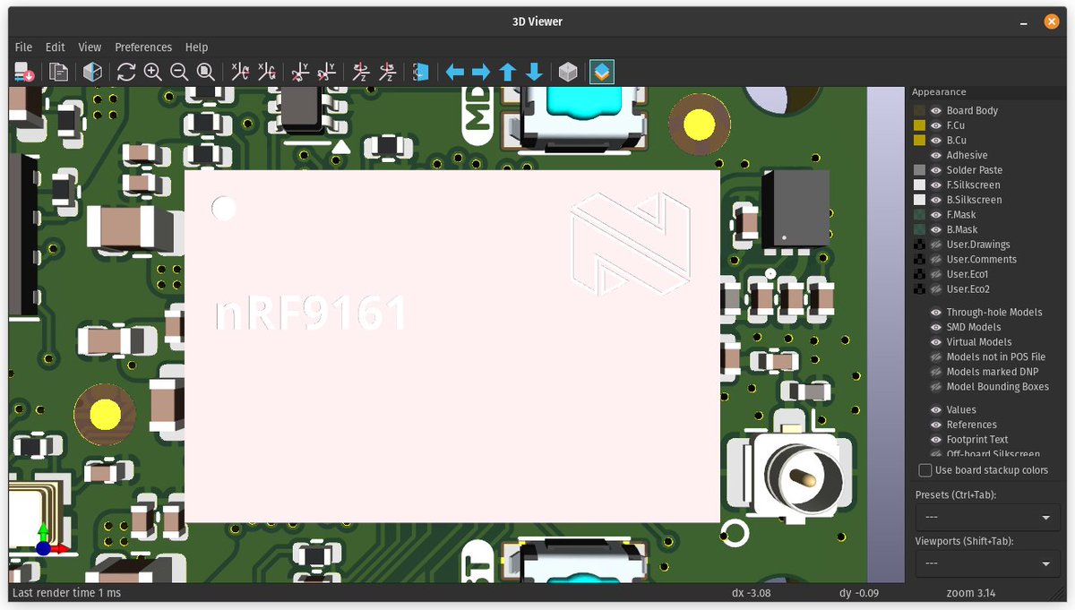1075x610 pixels.
Task: Open the Preferences menu
Action: click(143, 47)
